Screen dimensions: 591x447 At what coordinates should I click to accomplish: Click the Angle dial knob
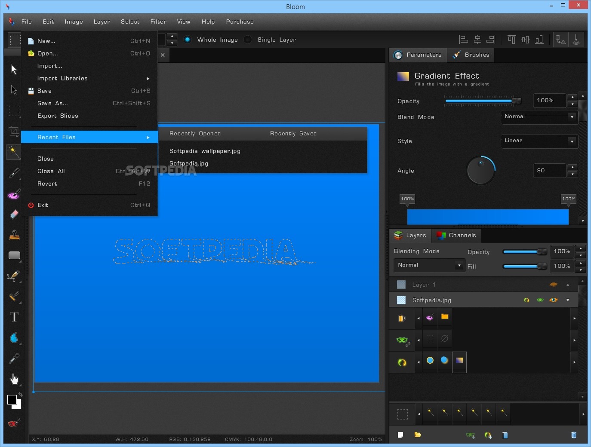[x=481, y=171]
